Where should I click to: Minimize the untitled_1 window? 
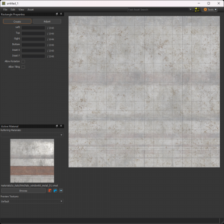(199, 3)
